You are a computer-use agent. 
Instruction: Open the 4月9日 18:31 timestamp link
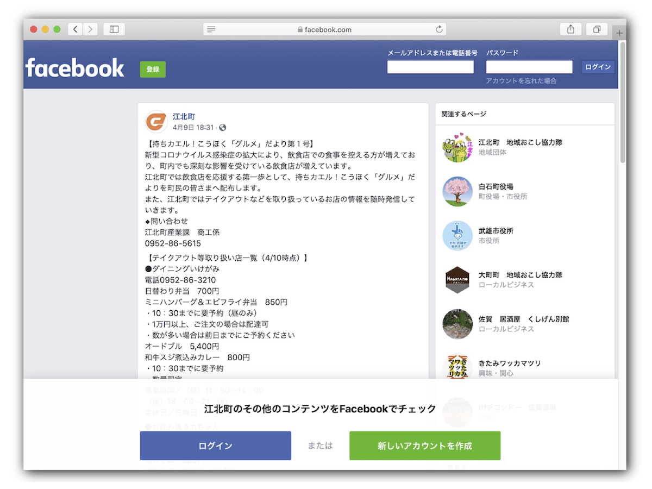pyautogui.click(x=193, y=128)
